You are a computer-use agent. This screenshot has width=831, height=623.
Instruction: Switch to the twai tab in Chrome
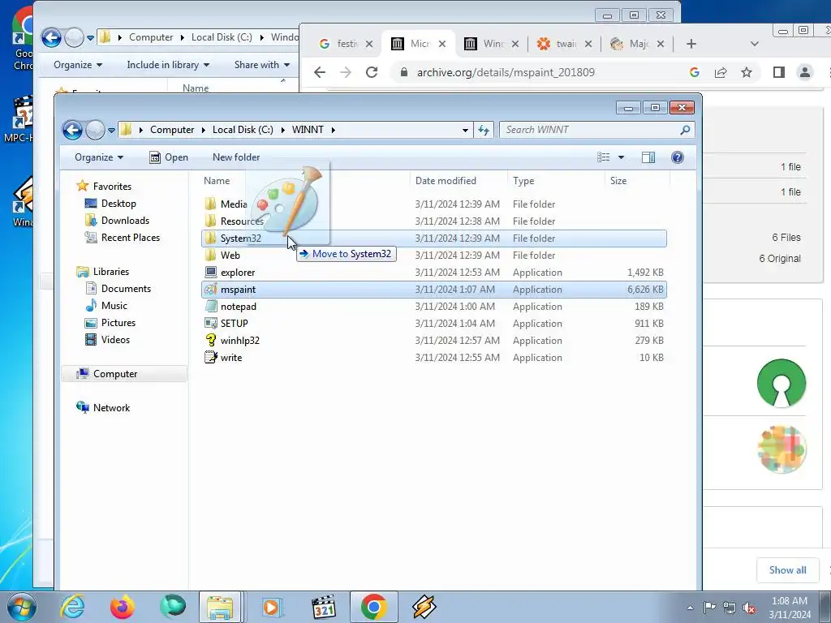pyautogui.click(x=565, y=44)
